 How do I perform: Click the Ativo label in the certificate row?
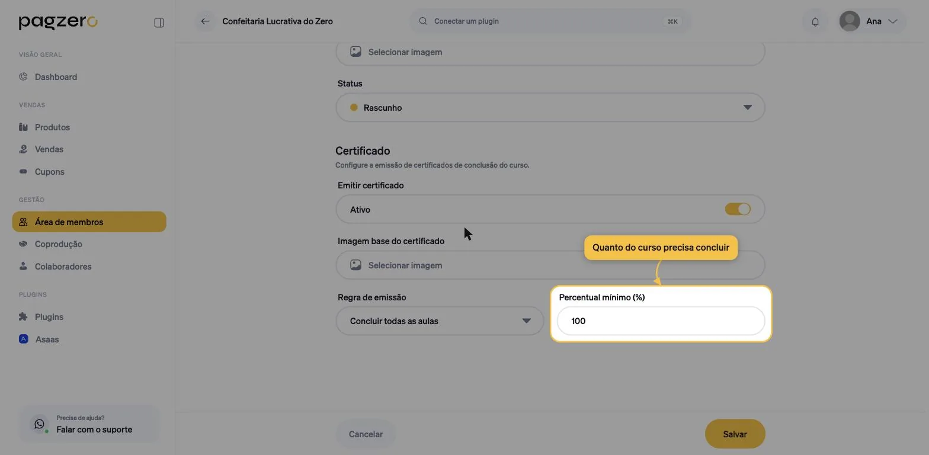360,209
